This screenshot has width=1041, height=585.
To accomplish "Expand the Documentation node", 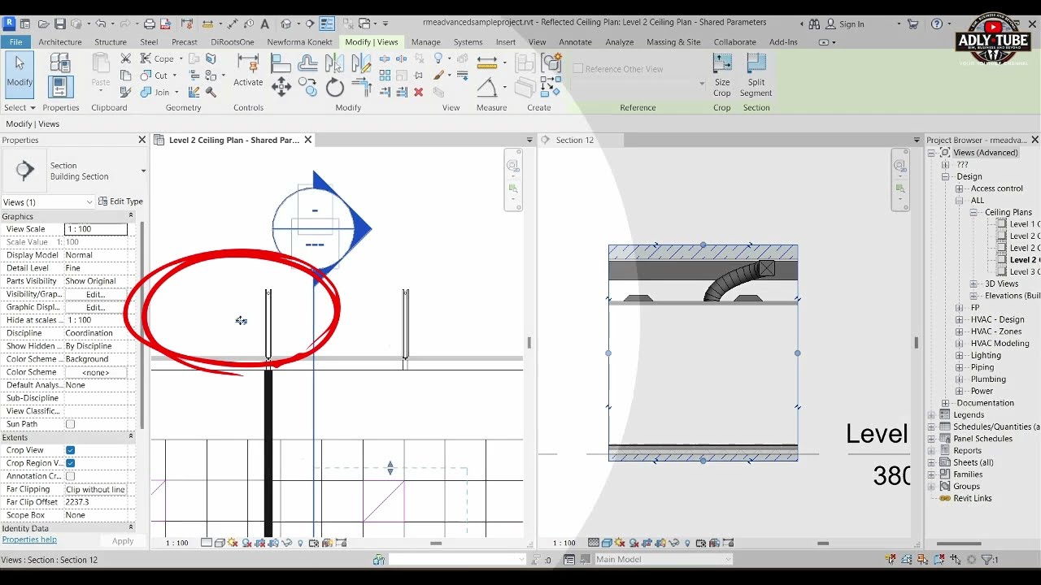I will pyautogui.click(x=945, y=403).
